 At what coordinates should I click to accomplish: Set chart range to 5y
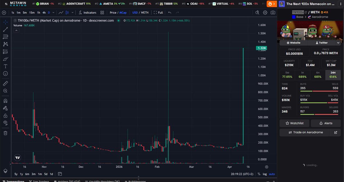[16, 174]
